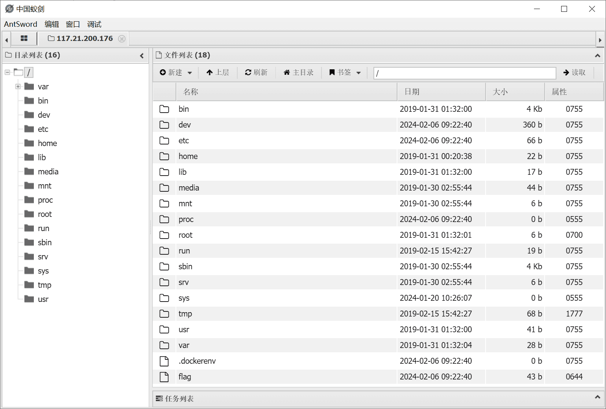Open the 新建 dropdown
The width and height of the screenshot is (606, 409).
click(176, 72)
